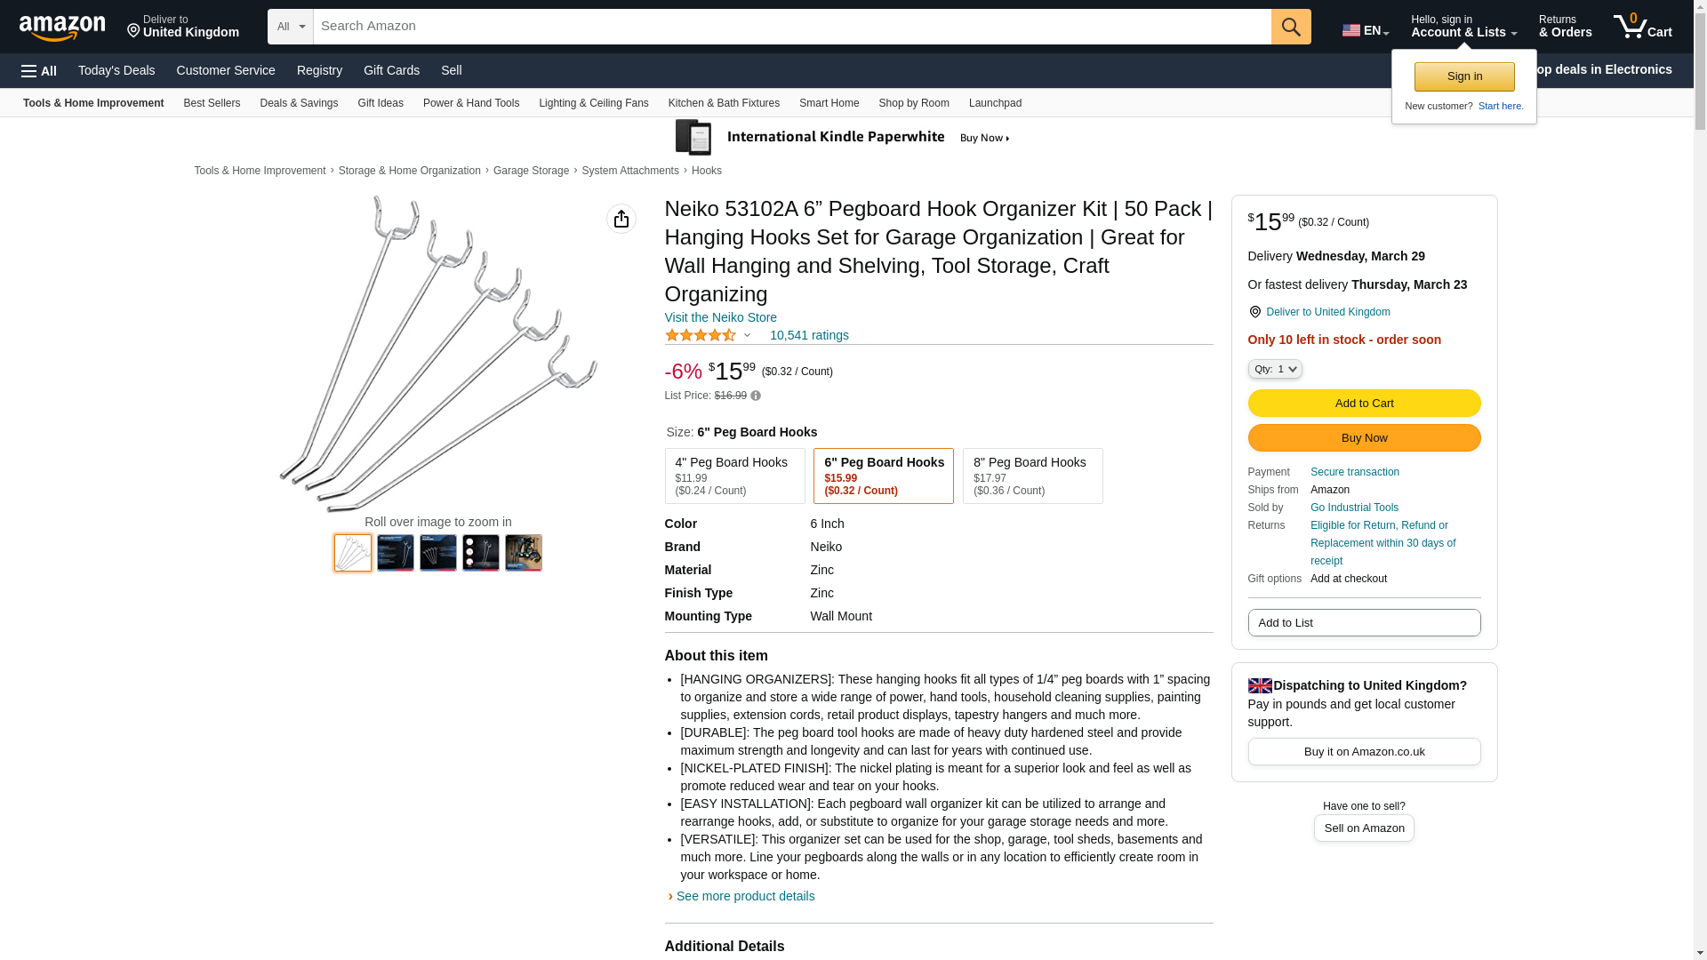1707x960 pixels.
Task: Open Today's Deals in navigation bar
Action: point(116,70)
